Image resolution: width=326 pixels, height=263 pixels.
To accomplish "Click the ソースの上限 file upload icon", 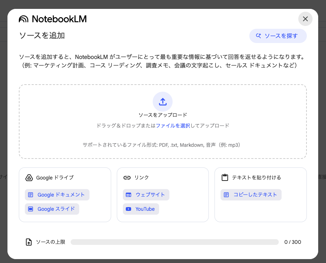I will (x=29, y=242).
